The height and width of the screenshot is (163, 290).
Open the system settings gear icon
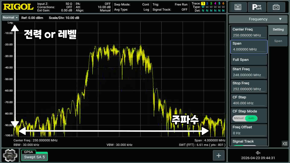point(10,155)
